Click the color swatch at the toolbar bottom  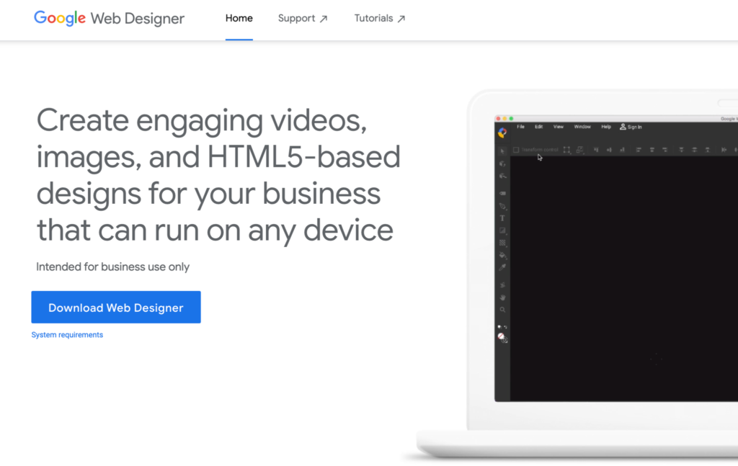pyautogui.click(x=502, y=336)
